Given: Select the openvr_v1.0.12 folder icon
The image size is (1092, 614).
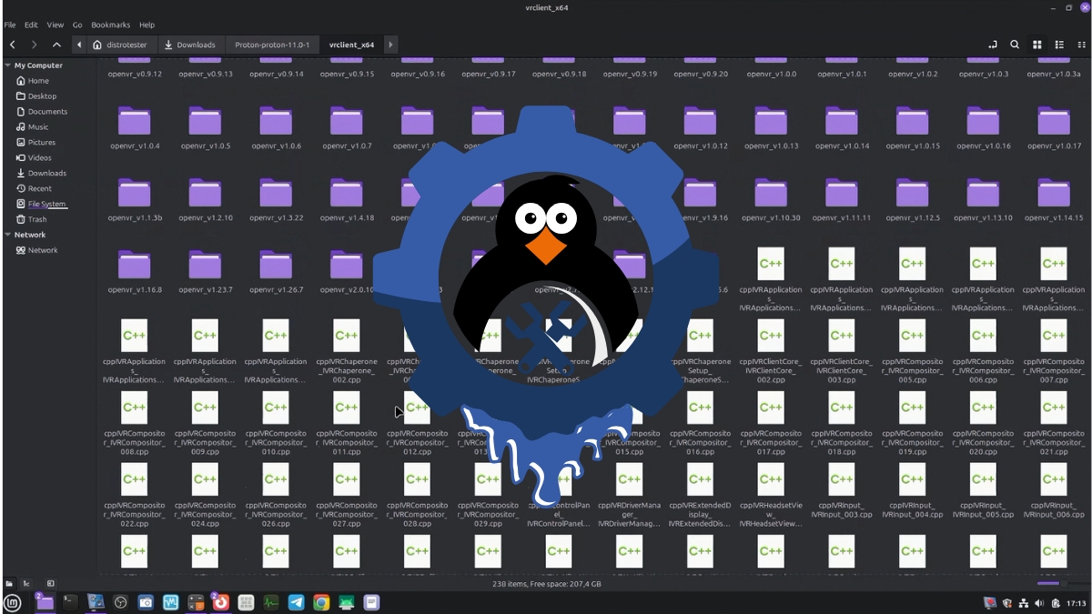Looking at the screenshot, I should 700,121.
